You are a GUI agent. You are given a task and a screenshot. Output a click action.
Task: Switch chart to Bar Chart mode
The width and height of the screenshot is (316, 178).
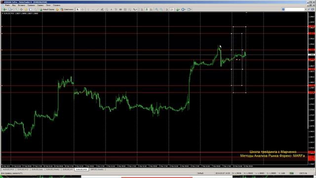142,9
